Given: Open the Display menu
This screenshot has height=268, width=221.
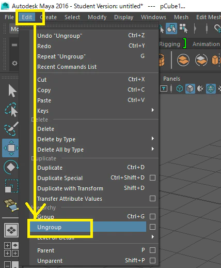Looking at the screenshot, I should [x=124, y=17].
